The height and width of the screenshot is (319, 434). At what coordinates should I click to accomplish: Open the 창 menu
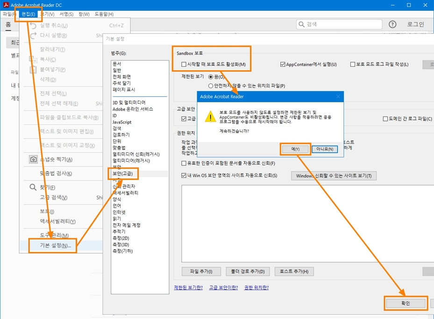[84, 14]
